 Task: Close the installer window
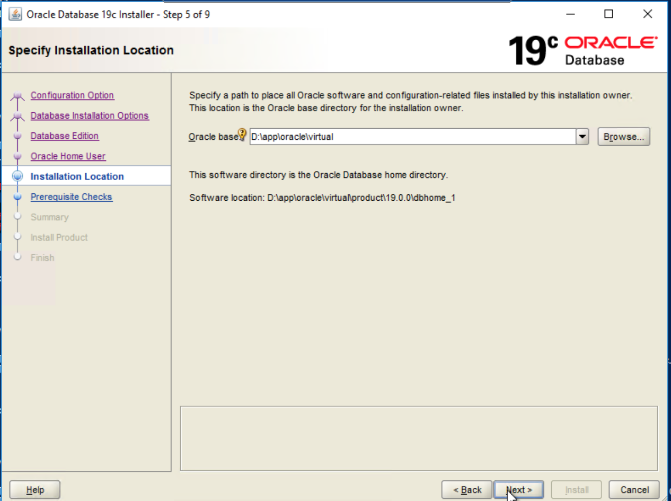pos(647,14)
